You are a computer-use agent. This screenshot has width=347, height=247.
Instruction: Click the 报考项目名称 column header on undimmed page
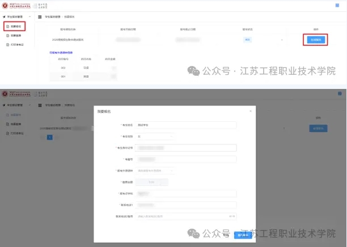[x=68, y=29]
